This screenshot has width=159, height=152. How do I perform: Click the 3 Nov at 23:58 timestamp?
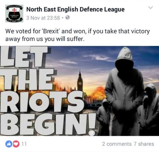click(43, 18)
